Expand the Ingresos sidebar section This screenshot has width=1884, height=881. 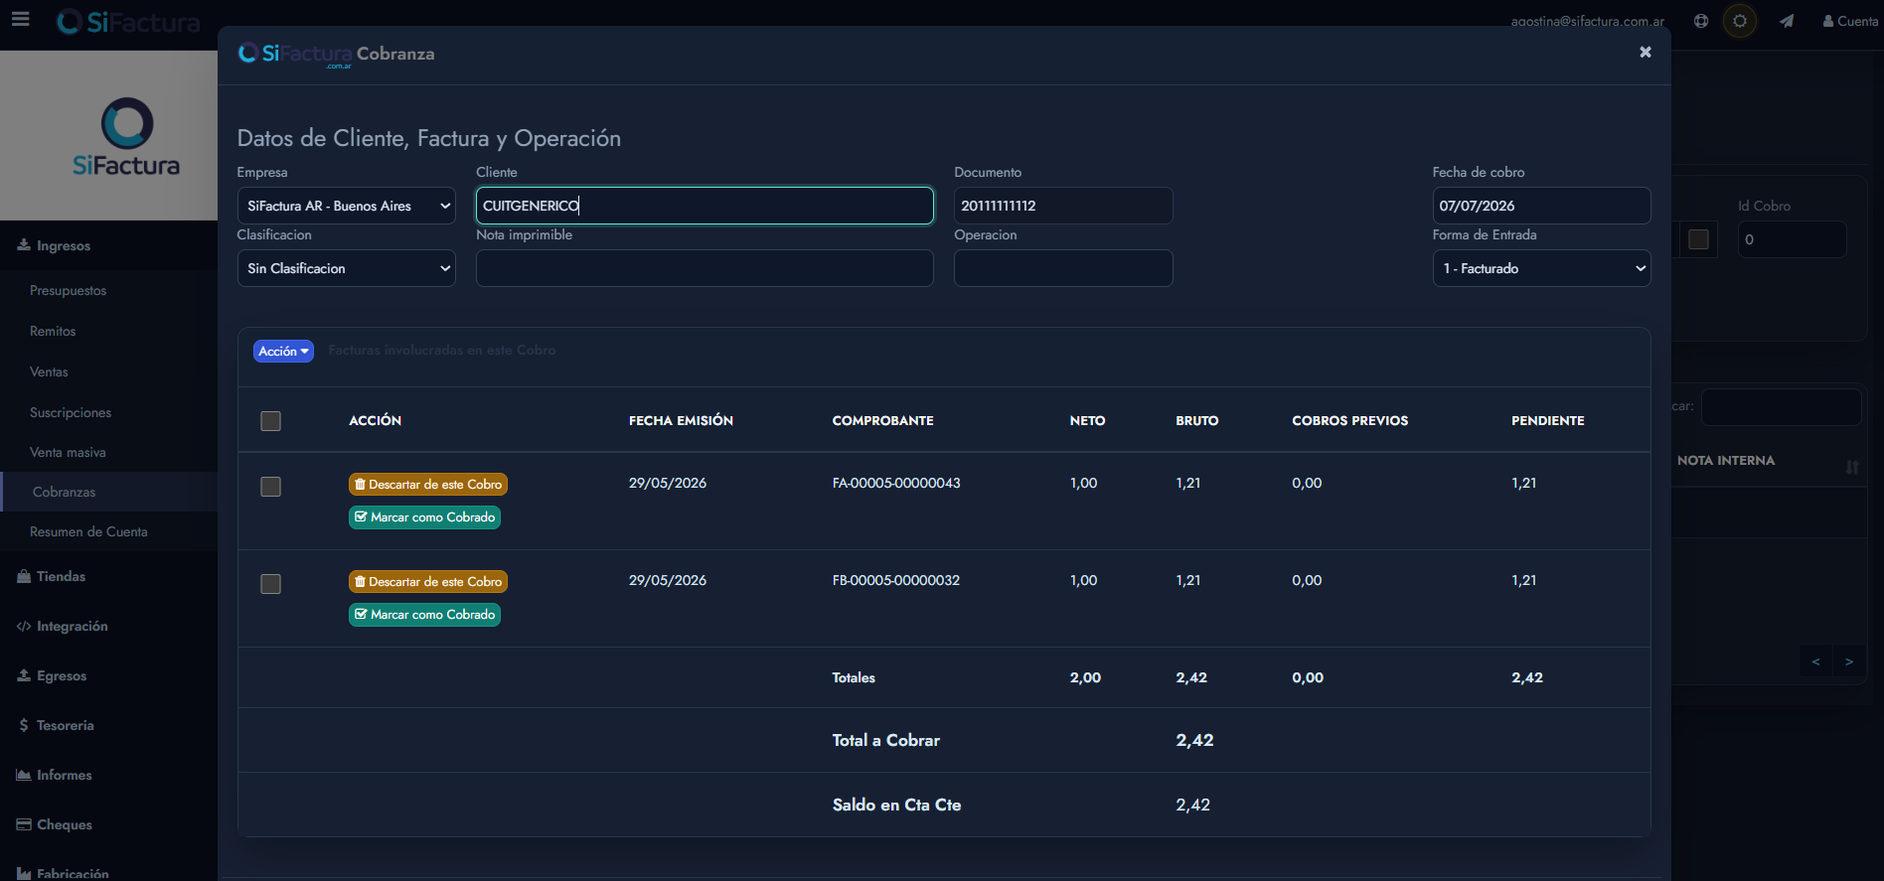(x=108, y=245)
